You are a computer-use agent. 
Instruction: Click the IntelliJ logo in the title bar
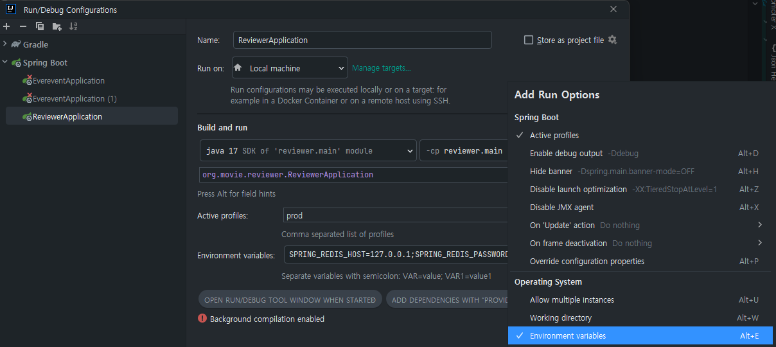pos(11,10)
